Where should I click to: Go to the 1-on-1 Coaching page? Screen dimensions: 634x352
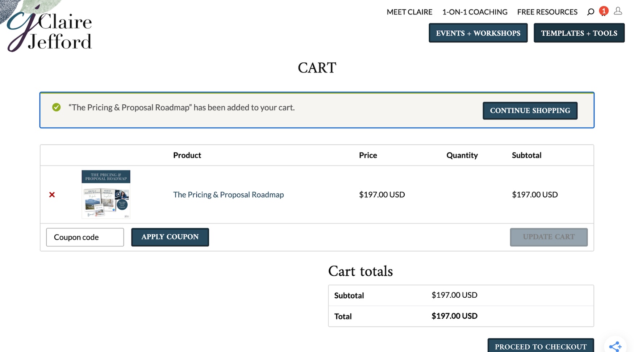pyautogui.click(x=475, y=12)
